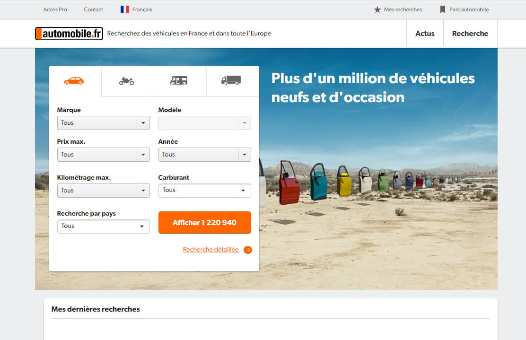
Task: Select the car vehicle type icon
Action: coord(74,81)
